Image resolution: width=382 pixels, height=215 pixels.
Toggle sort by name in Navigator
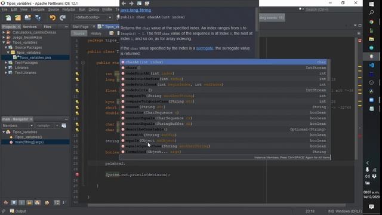pos(57,202)
